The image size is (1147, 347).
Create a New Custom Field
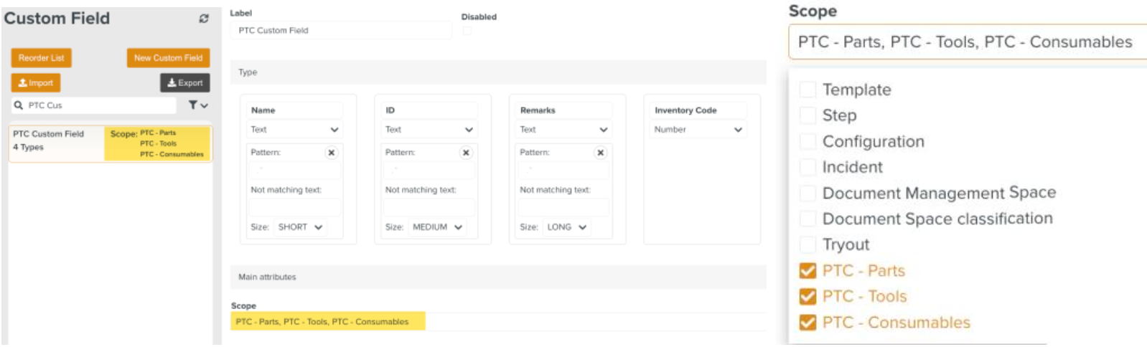tap(168, 58)
